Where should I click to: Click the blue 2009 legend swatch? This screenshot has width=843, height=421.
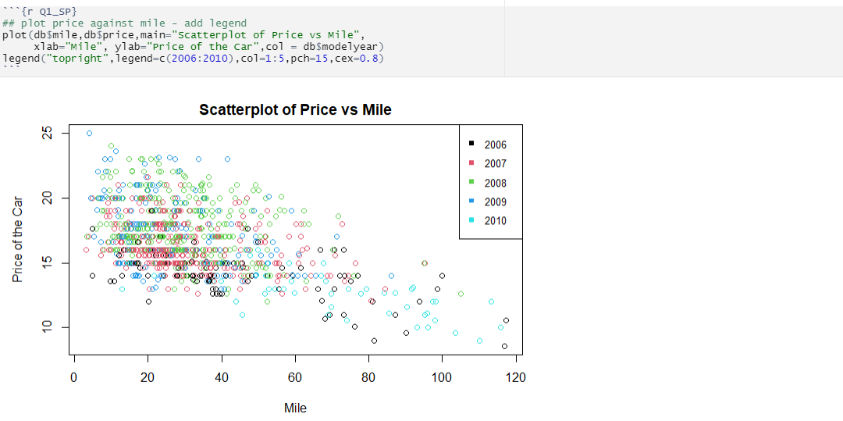(x=471, y=201)
